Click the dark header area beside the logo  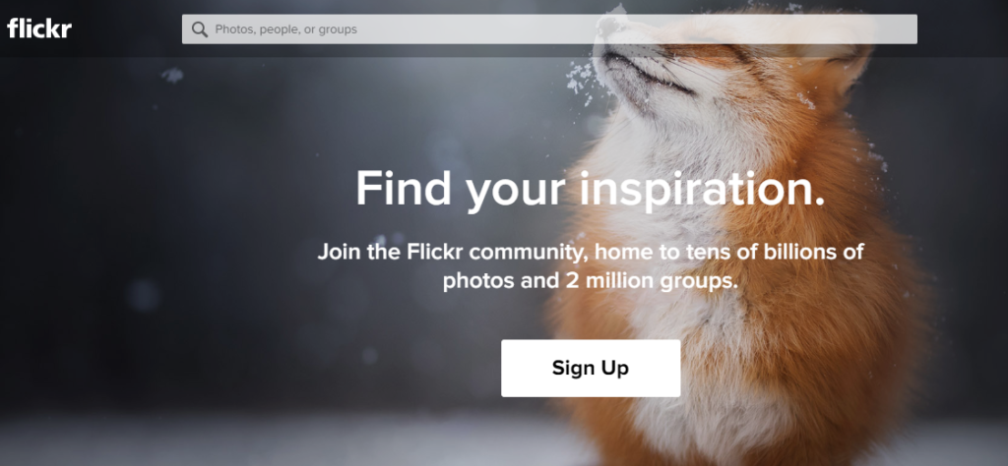coord(127,29)
